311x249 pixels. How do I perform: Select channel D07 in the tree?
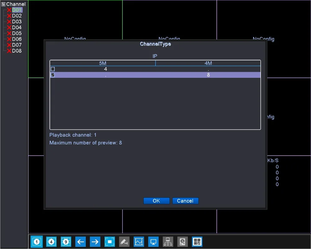17,45
